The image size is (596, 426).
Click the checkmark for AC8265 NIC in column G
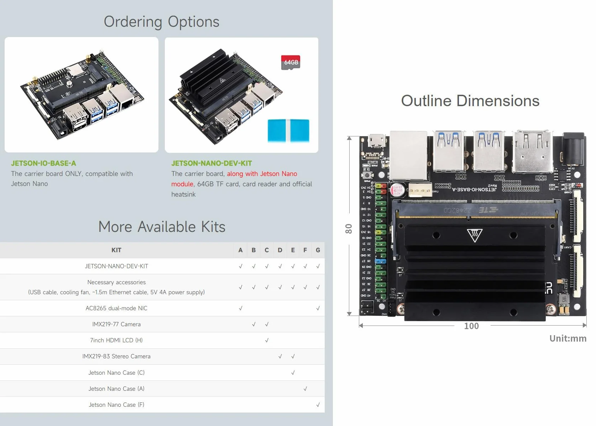318,308
